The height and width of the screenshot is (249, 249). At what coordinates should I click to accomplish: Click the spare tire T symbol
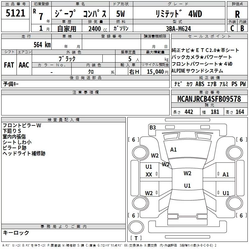[136, 238]
